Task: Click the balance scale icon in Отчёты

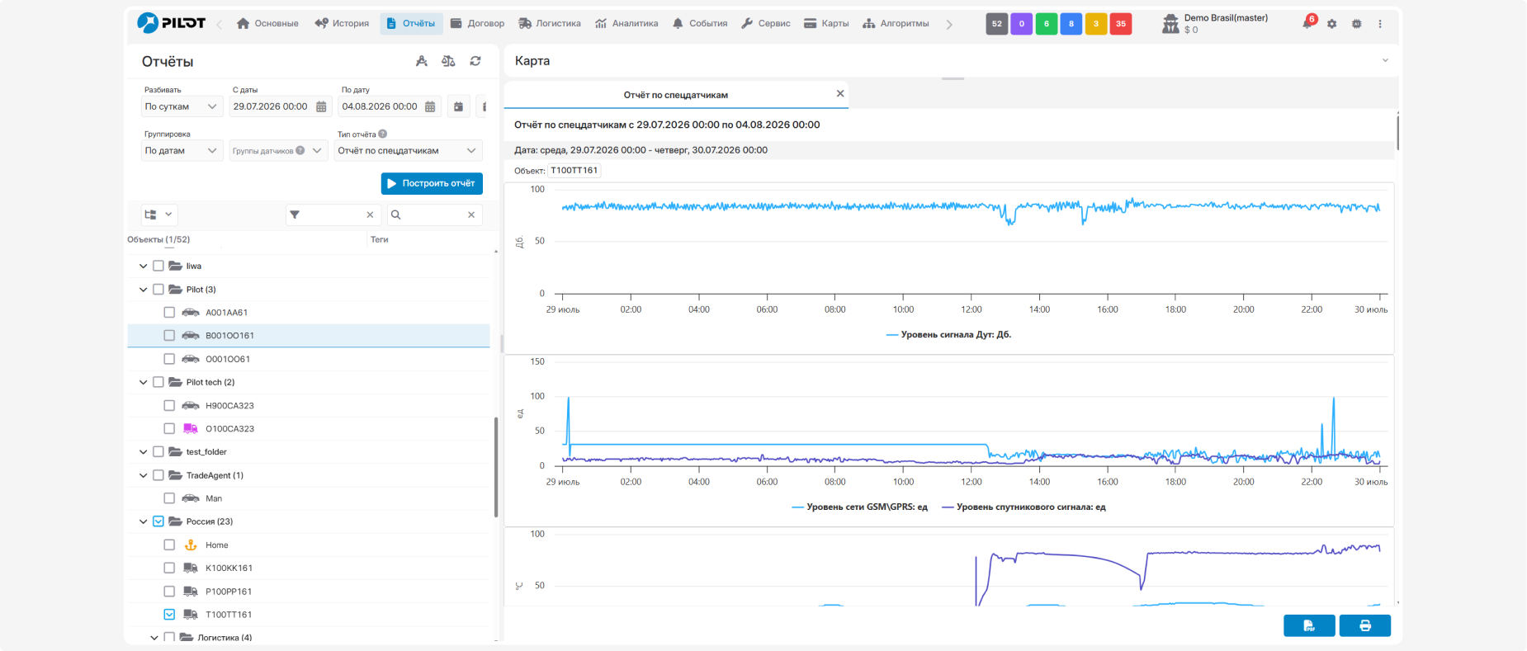Action: (x=448, y=61)
